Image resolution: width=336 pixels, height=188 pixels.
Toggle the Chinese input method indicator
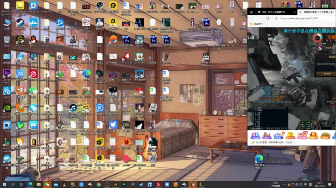[305, 184]
